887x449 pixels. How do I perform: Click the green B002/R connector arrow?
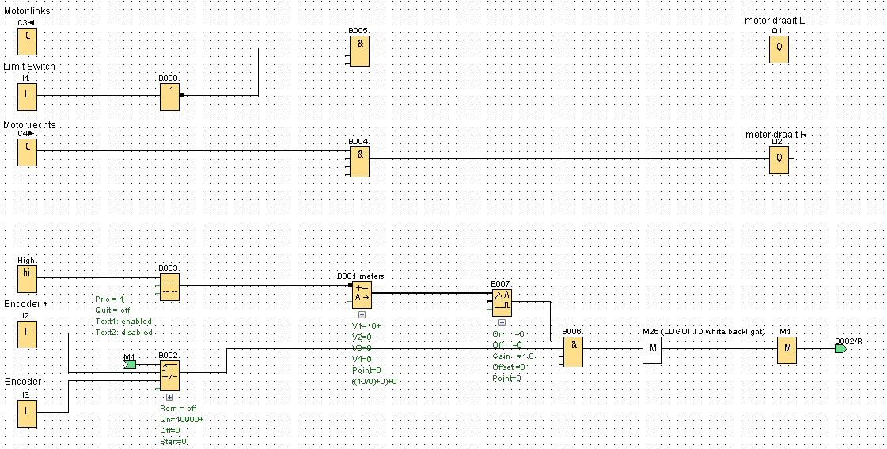coord(841,348)
